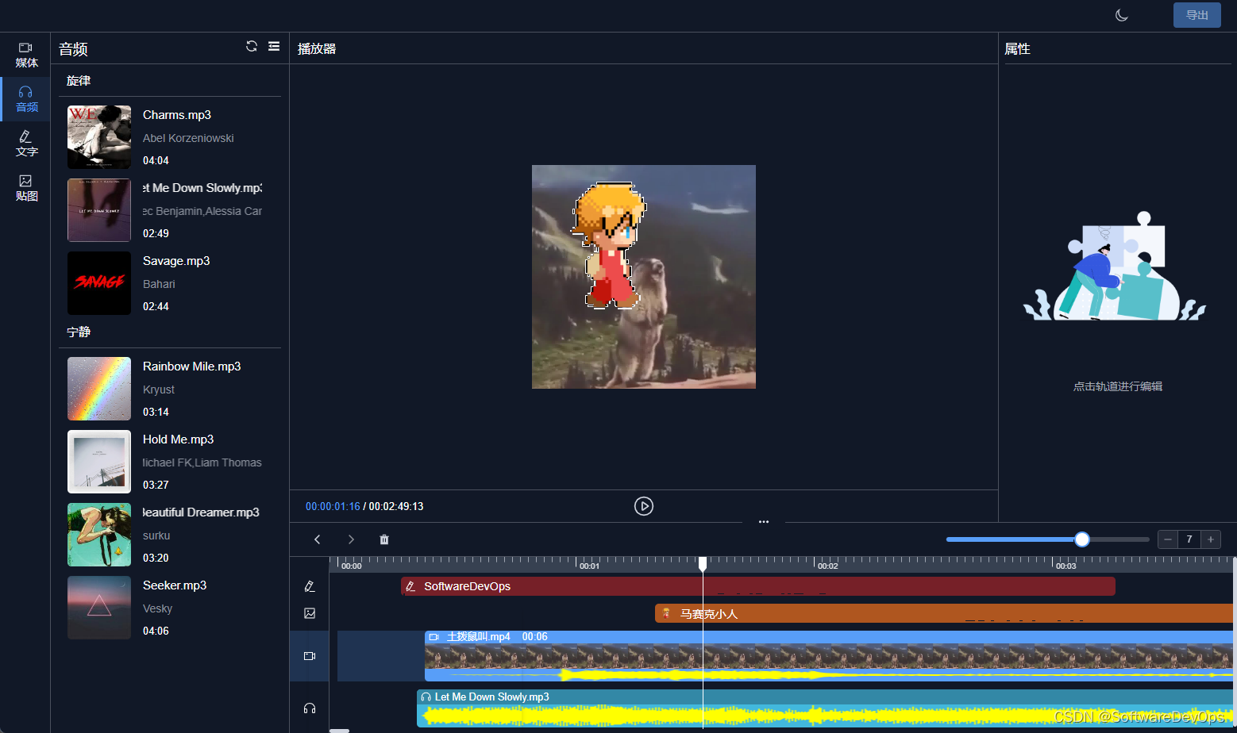Select the 土拨鼠叫.mp4 video clip

[x=829, y=656]
